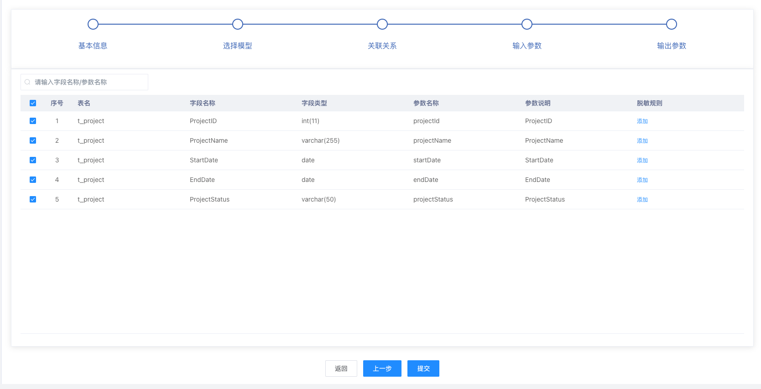
Task: Deselect the StartDate row checkbox
Action: click(33, 160)
